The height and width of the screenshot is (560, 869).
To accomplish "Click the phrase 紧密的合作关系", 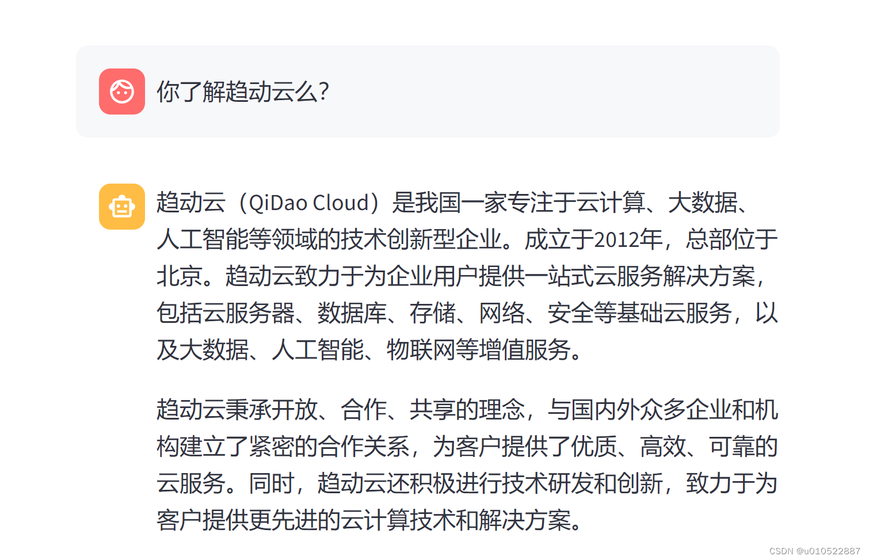I will [329, 447].
